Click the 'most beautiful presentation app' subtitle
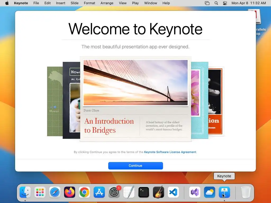Image resolution: width=271 pixels, height=203 pixels. coord(135,47)
